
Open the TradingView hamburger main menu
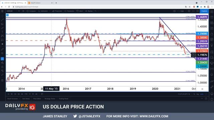point(2,11)
